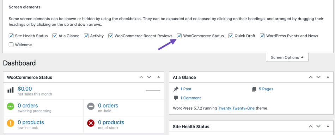Click the orange low in stock icon
The height and width of the screenshot is (135, 335).
(x=11, y=123)
